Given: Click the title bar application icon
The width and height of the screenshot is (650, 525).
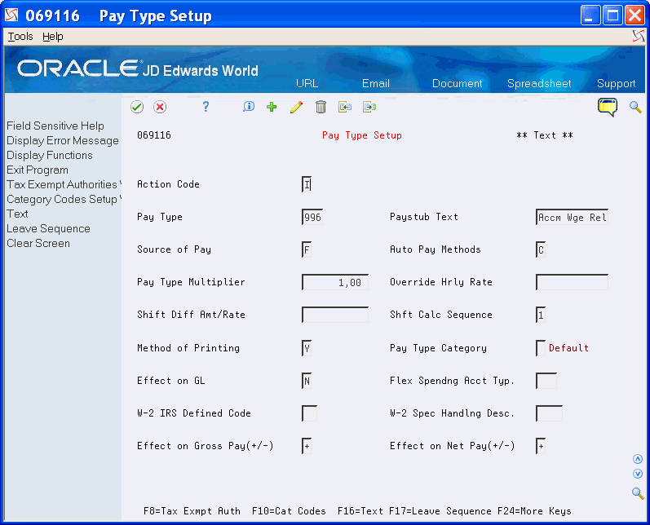Looking at the screenshot, I should (x=11, y=15).
